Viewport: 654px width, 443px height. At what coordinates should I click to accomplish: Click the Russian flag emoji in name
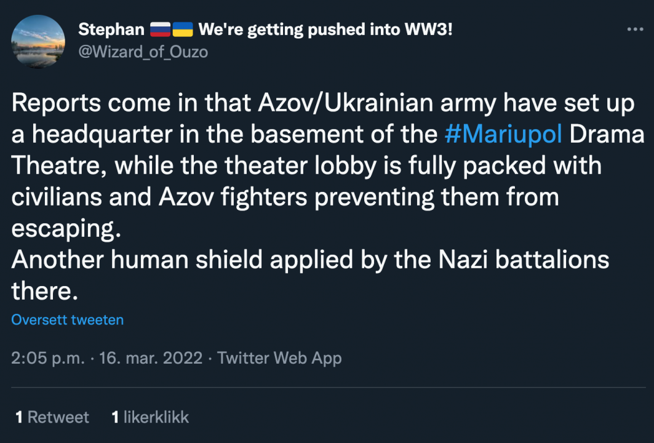[160, 30]
